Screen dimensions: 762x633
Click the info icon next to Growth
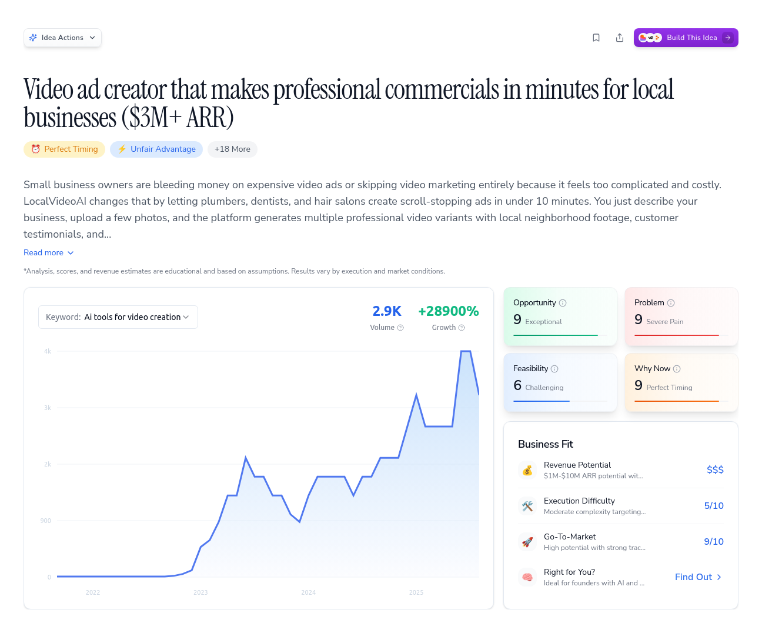[x=463, y=328]
